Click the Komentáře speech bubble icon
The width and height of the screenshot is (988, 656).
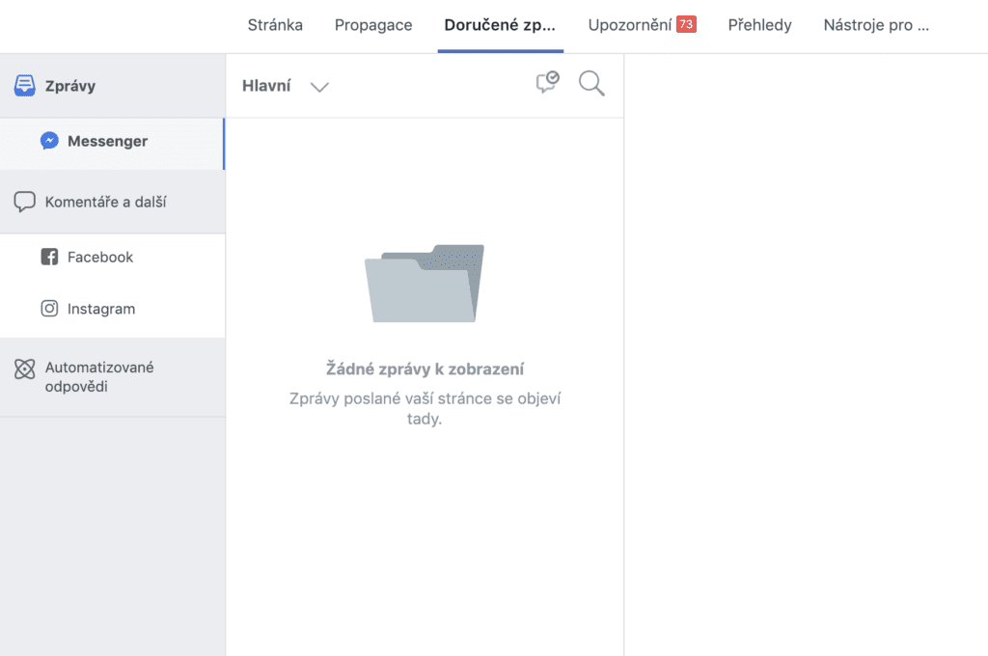pyautogui.click(x=25, y=202)
